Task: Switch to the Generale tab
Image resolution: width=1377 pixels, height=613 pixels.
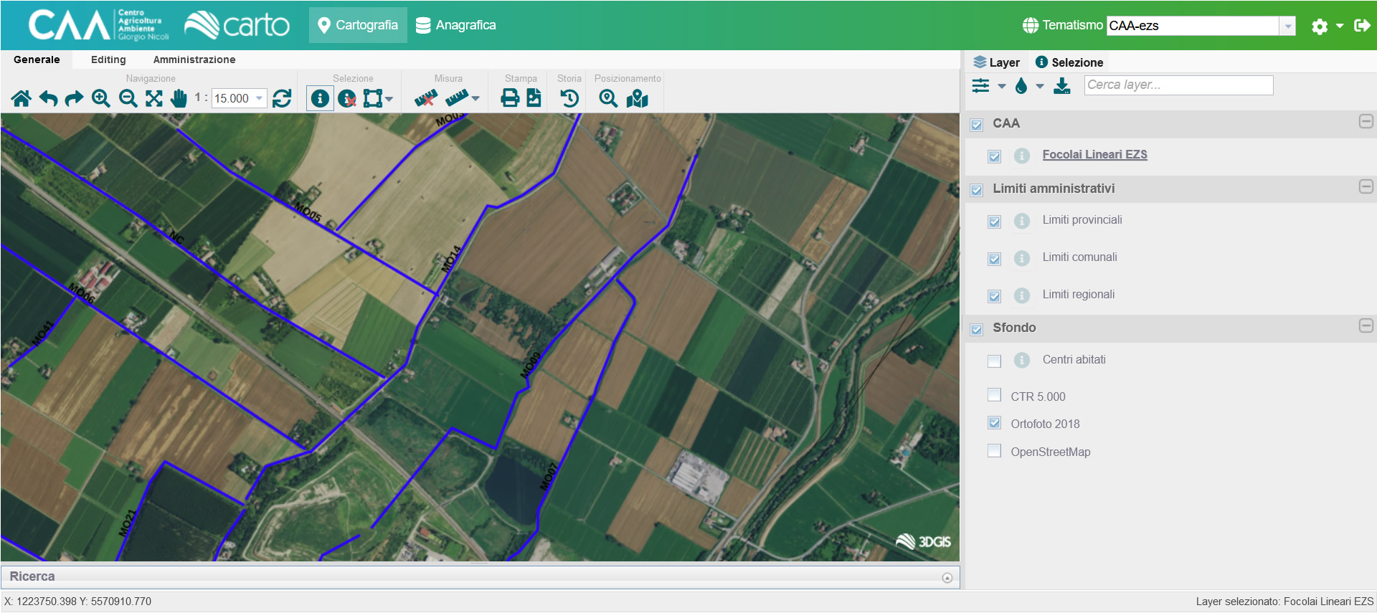Action: point(37,60)
